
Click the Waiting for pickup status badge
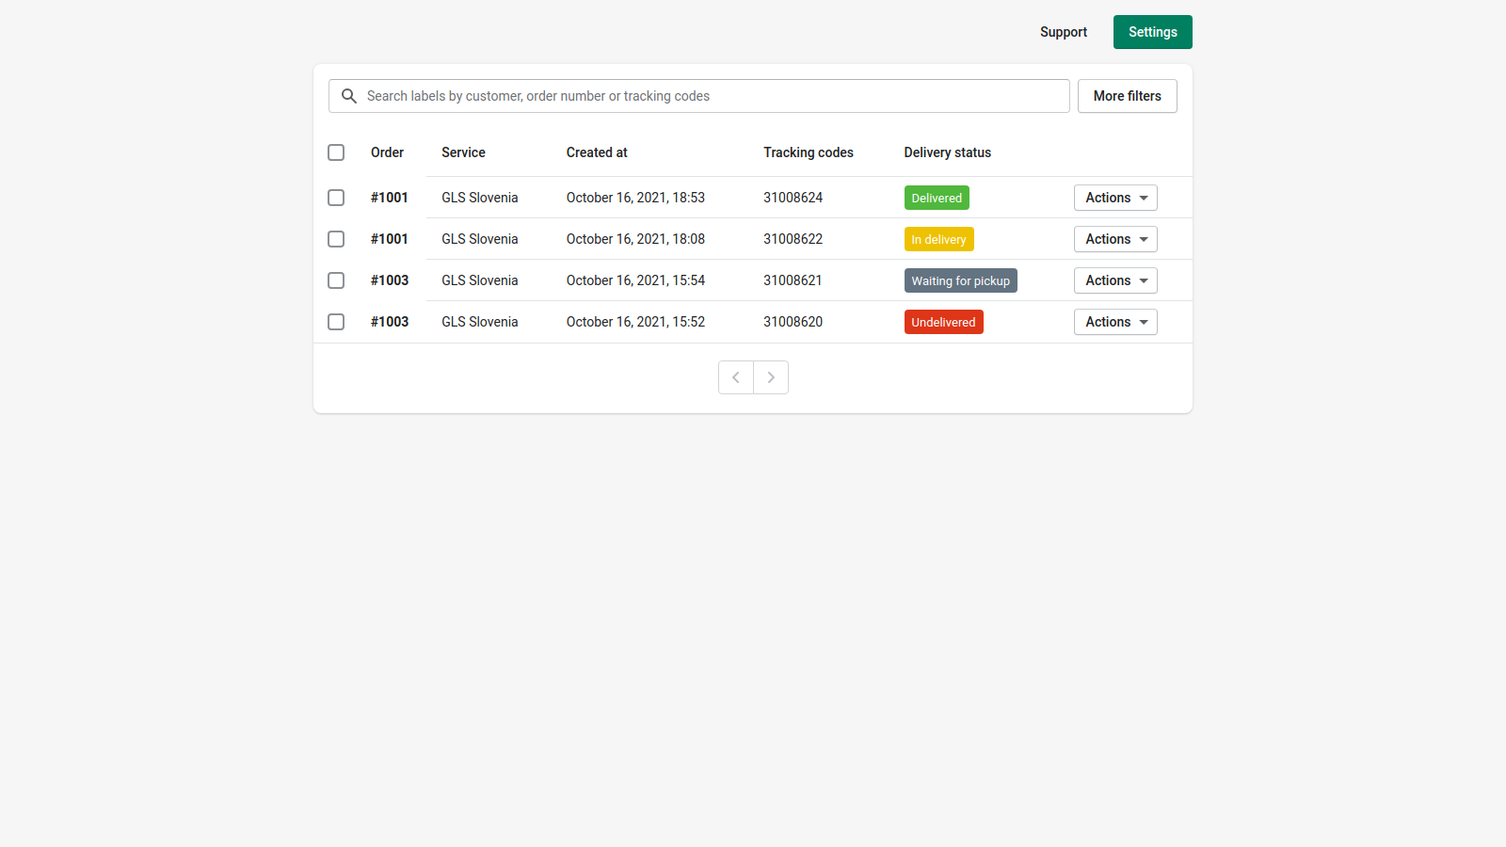pyautogui.click(x=960, y=280)
